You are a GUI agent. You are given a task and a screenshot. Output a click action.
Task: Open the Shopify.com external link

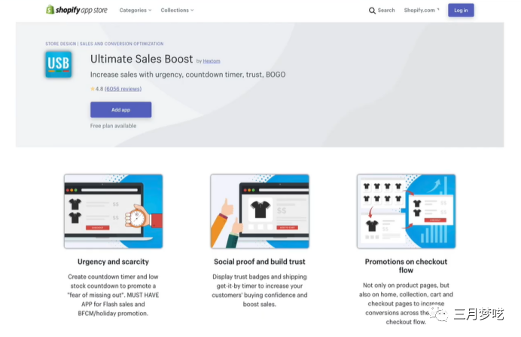pyautogui.click(x=422, y=11)
